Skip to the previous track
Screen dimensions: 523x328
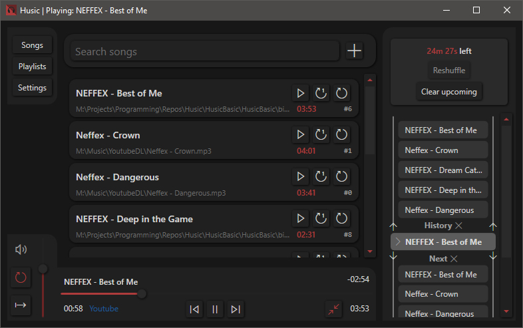pos(194,309)
